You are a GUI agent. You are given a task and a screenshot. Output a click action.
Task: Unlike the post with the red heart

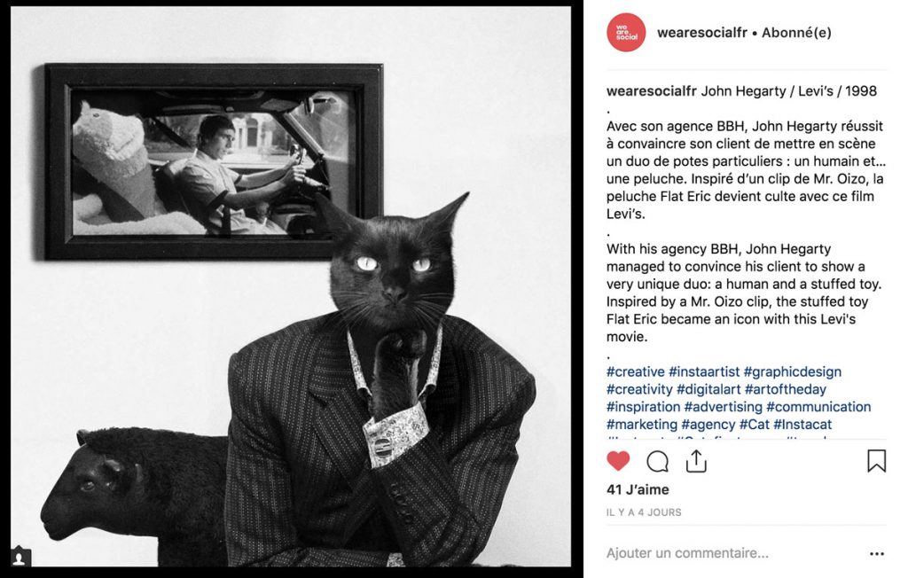618,461
